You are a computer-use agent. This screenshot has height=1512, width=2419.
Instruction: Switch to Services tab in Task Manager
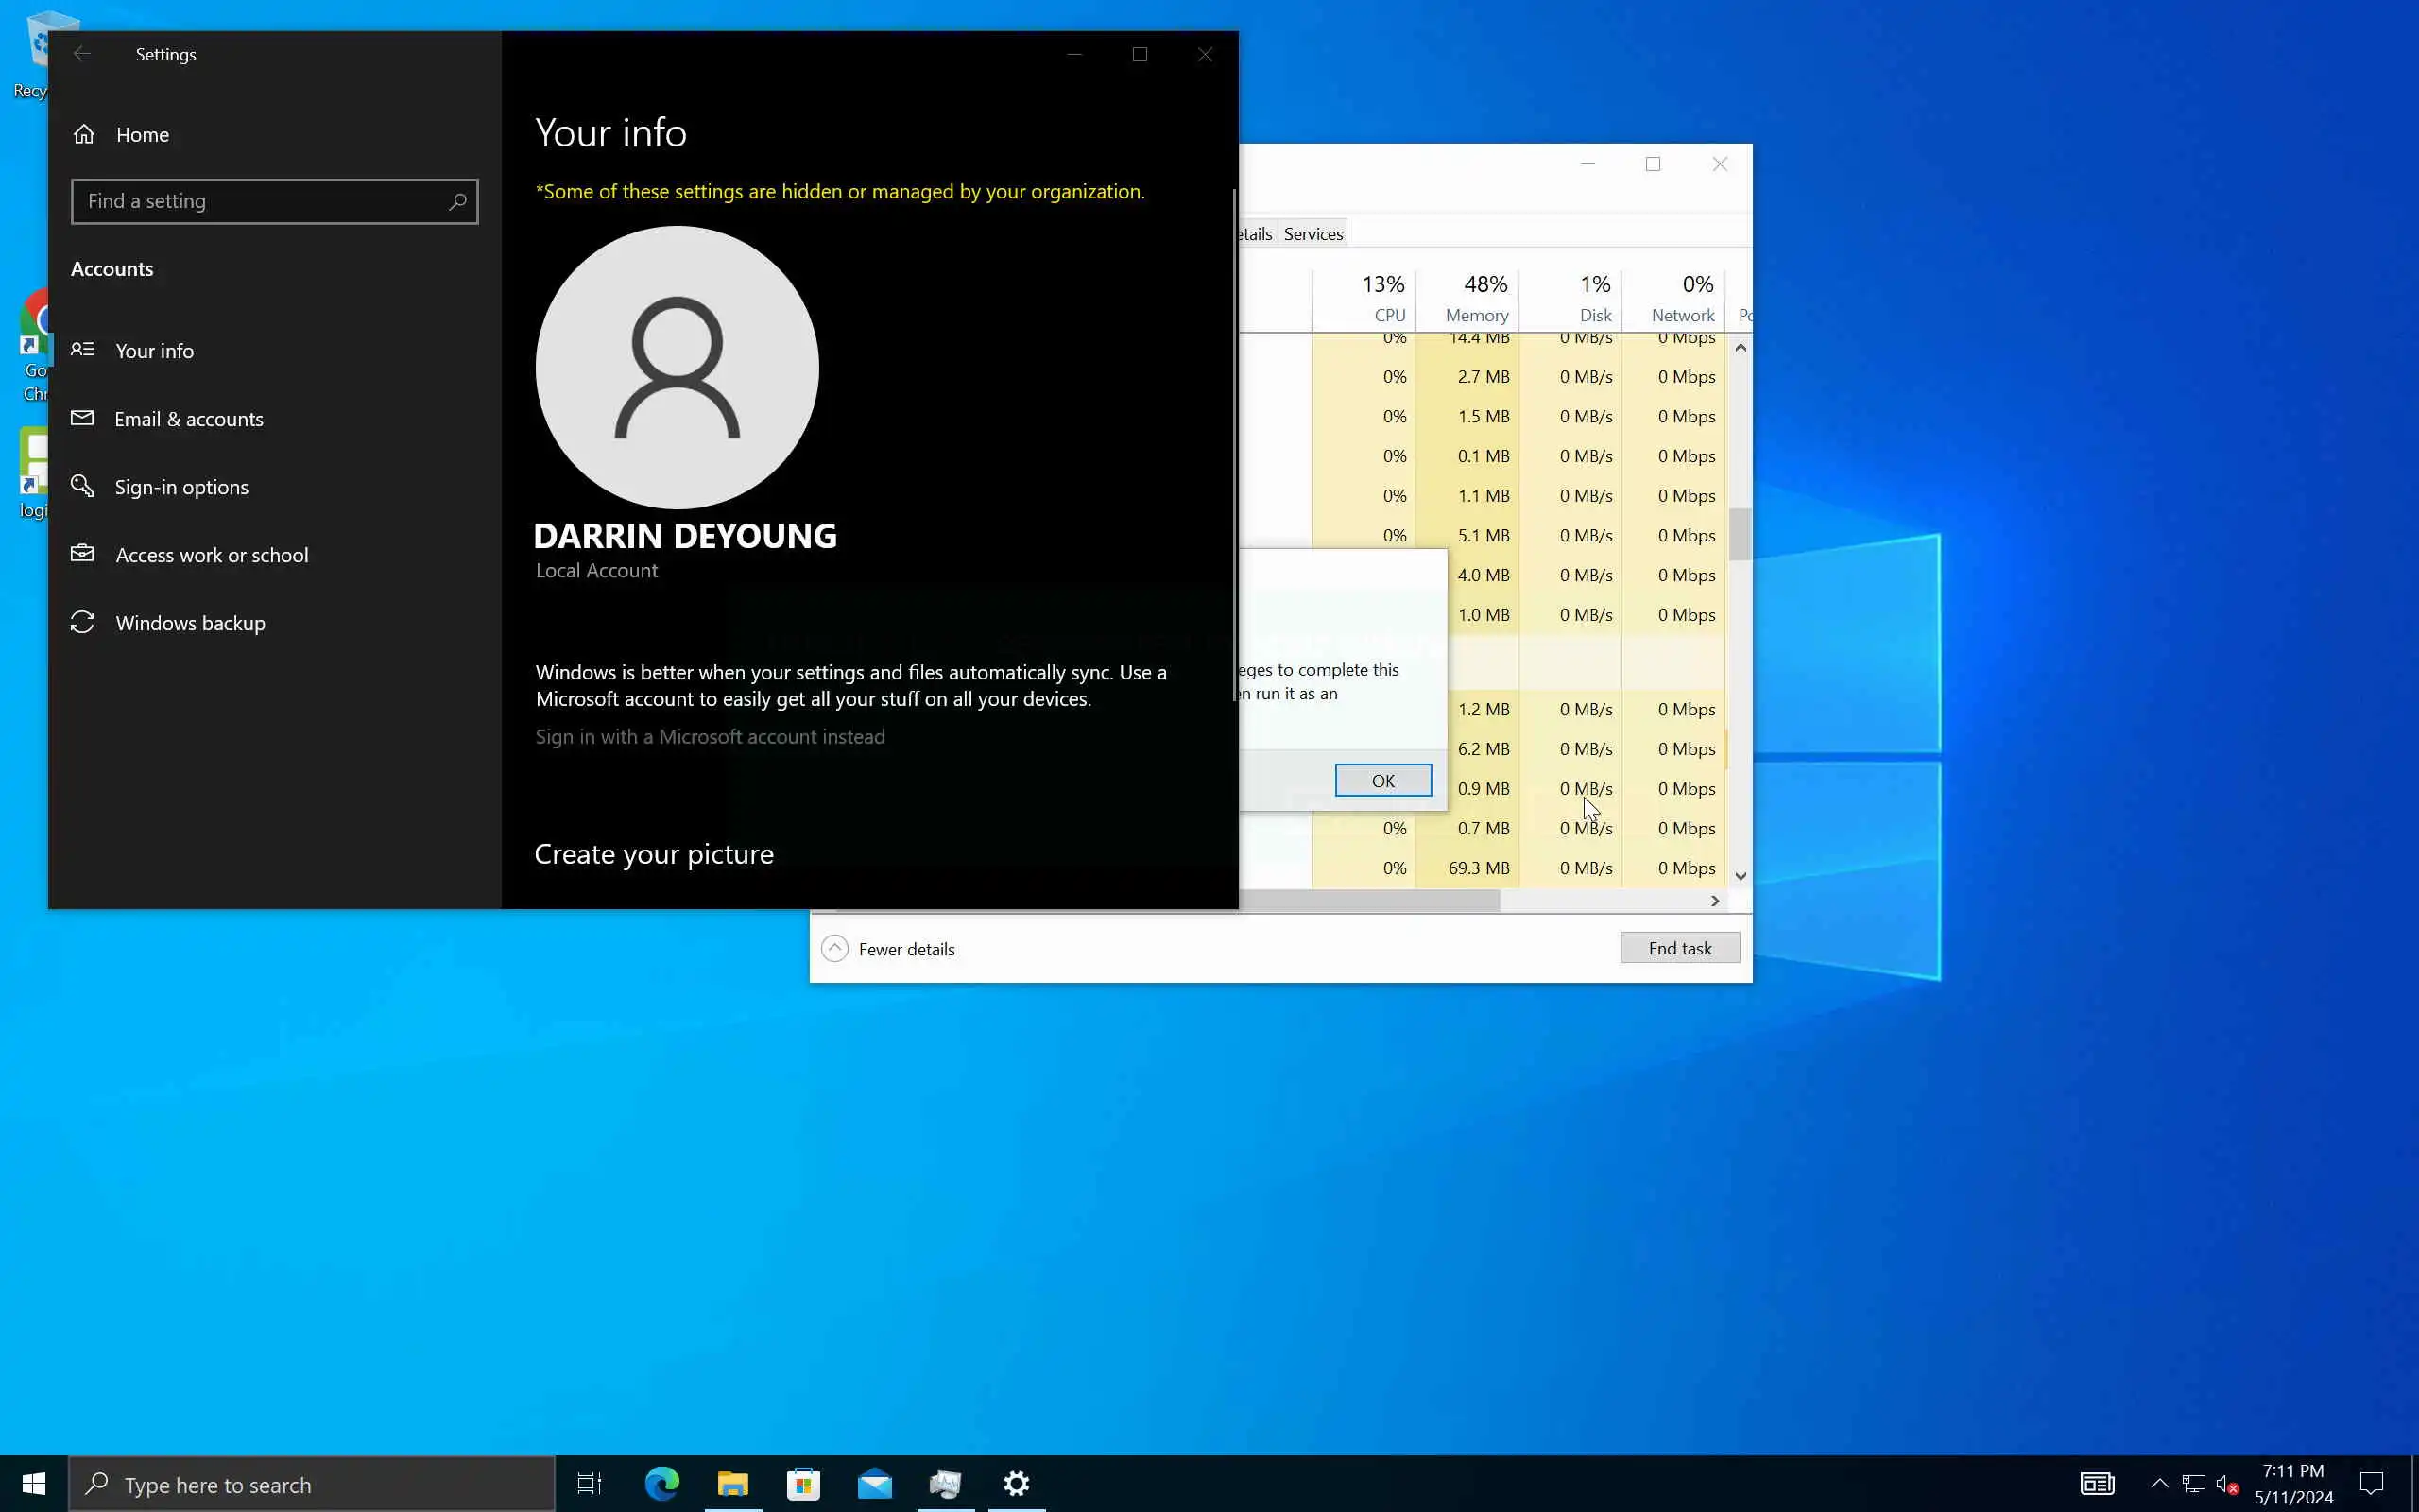pyautogui.click(x=1312, y=234)
